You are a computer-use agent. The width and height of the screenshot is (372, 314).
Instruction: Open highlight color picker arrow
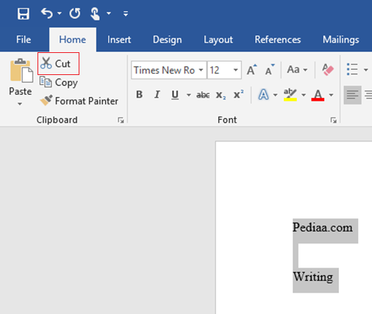(304, 95)
